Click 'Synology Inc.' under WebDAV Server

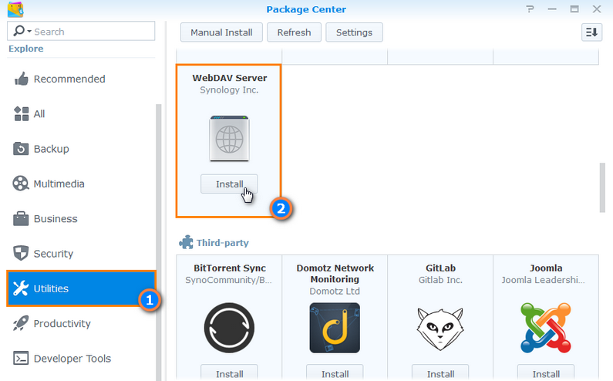point(229,90)
